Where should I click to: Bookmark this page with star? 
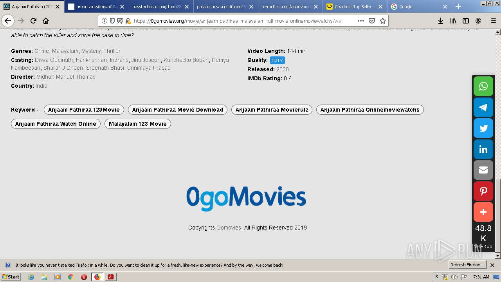383,21
